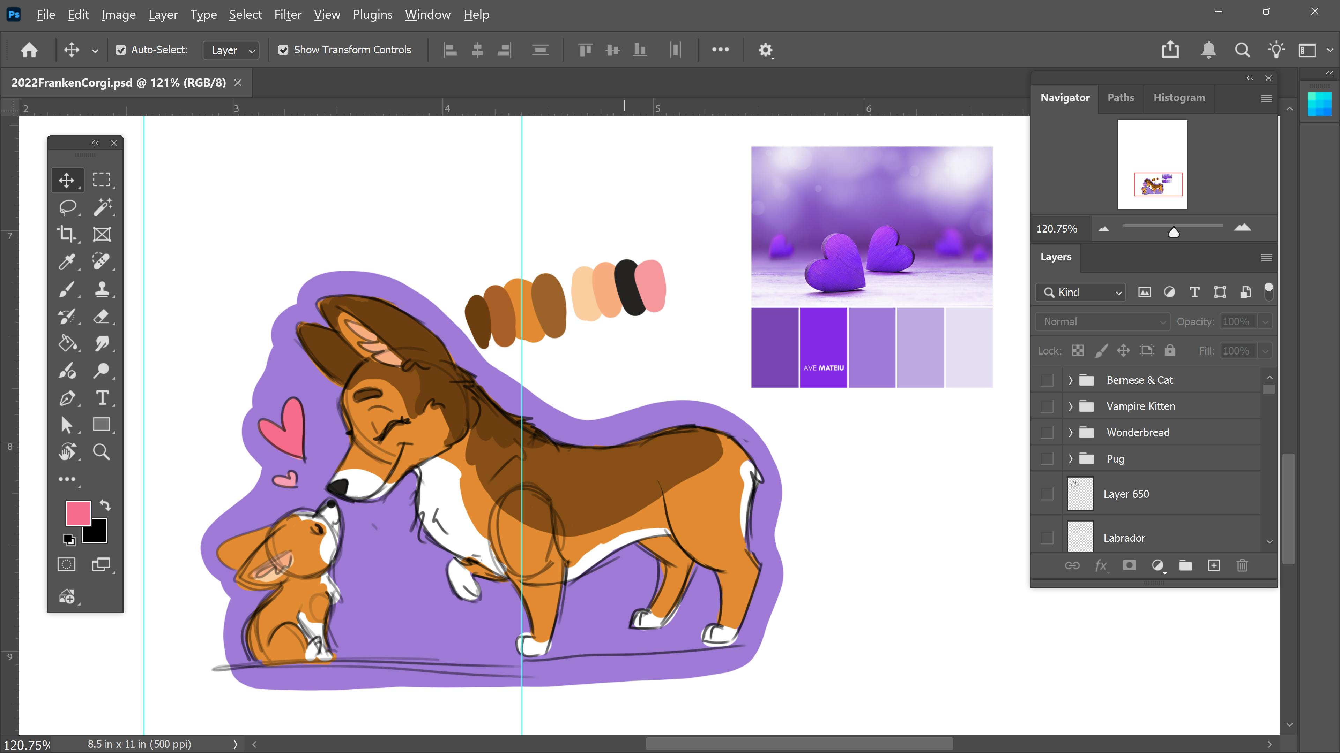This screenshot has width=1340, height=753.
Task: Click the pink foreground color swatch
Action: pos(78,513)
